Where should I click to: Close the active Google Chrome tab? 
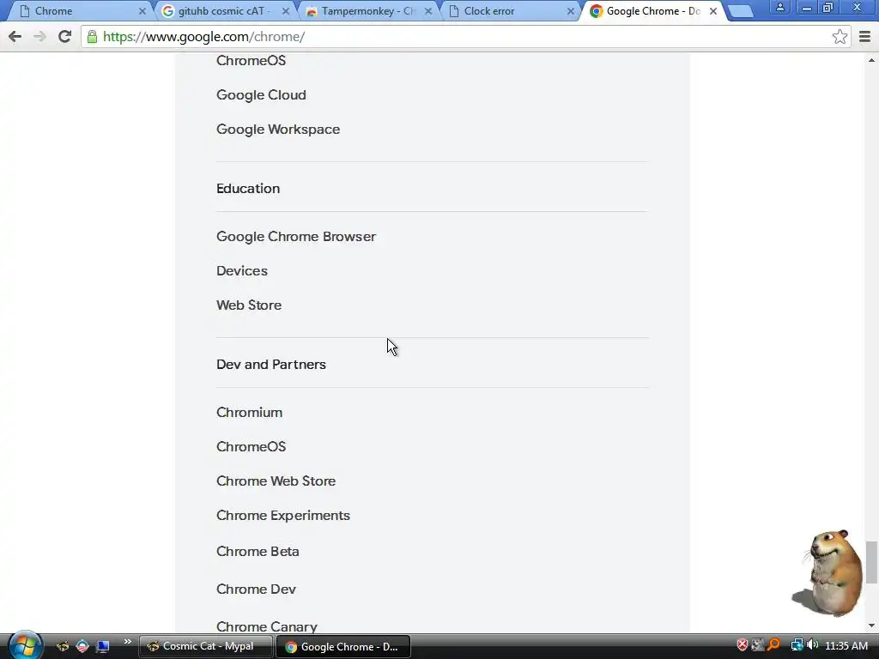[x=713, y=11]
